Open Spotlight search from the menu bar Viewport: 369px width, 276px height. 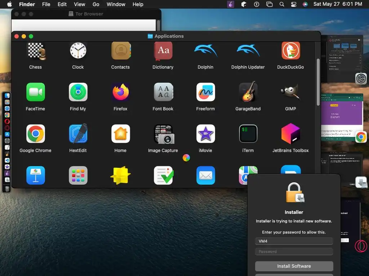coord(282,4)
